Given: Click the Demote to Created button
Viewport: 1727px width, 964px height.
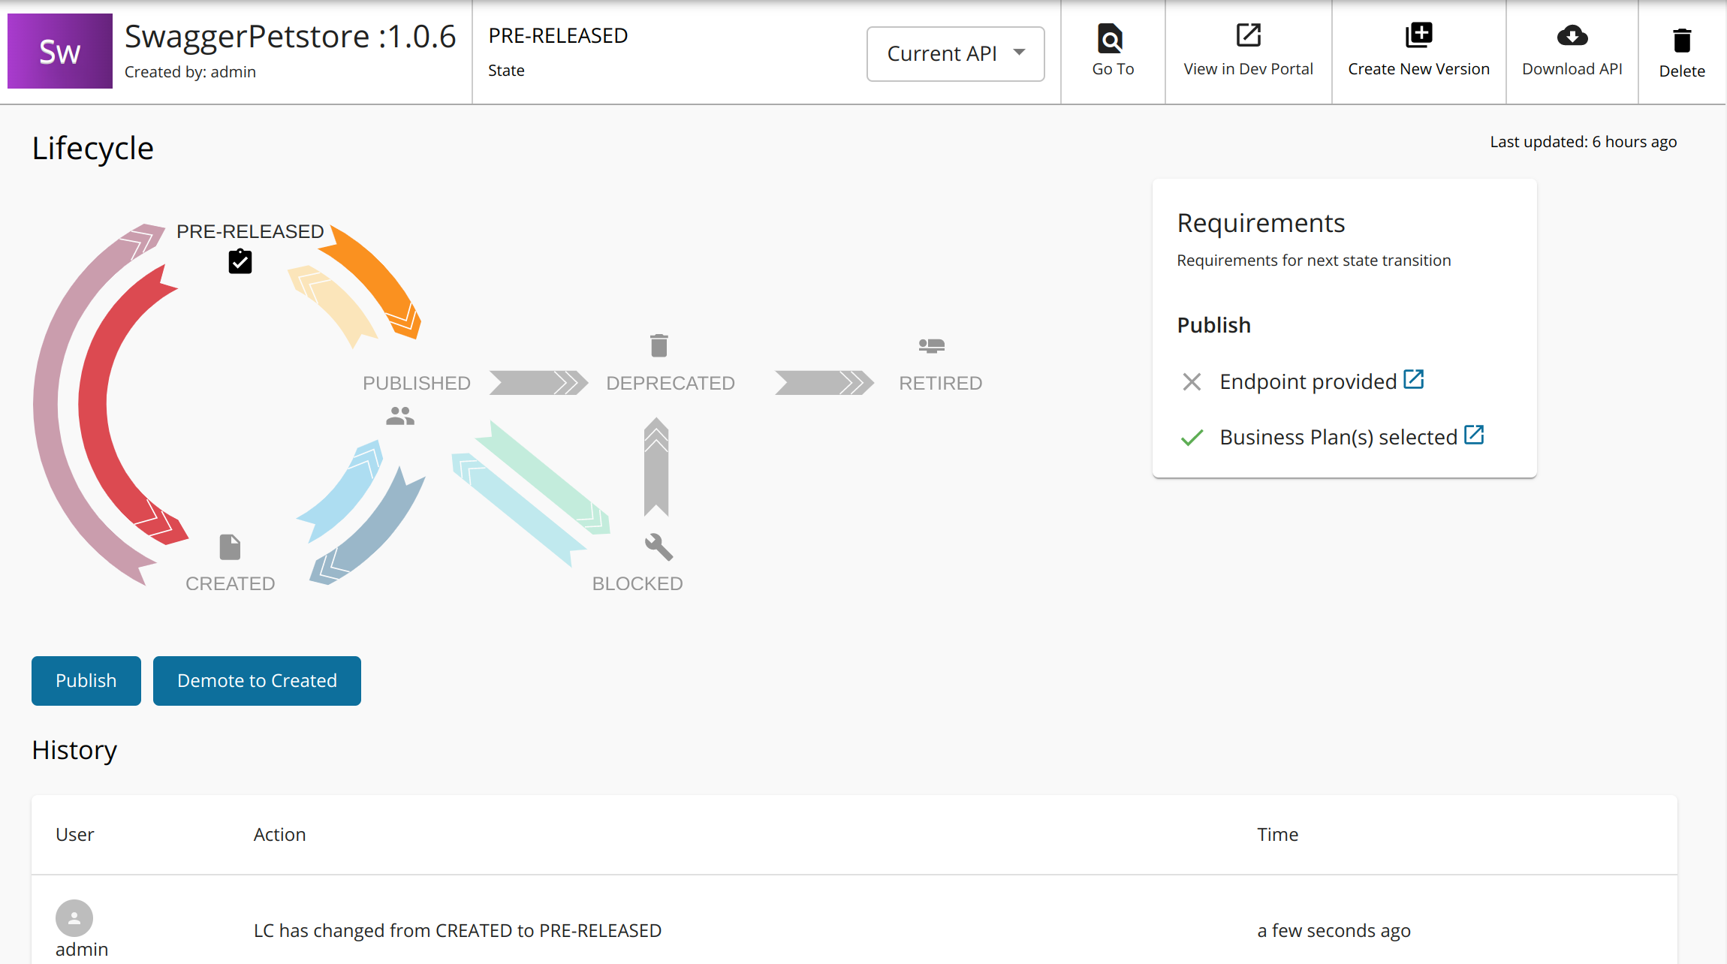Looking at the screenshot, I should click(257, 680).
